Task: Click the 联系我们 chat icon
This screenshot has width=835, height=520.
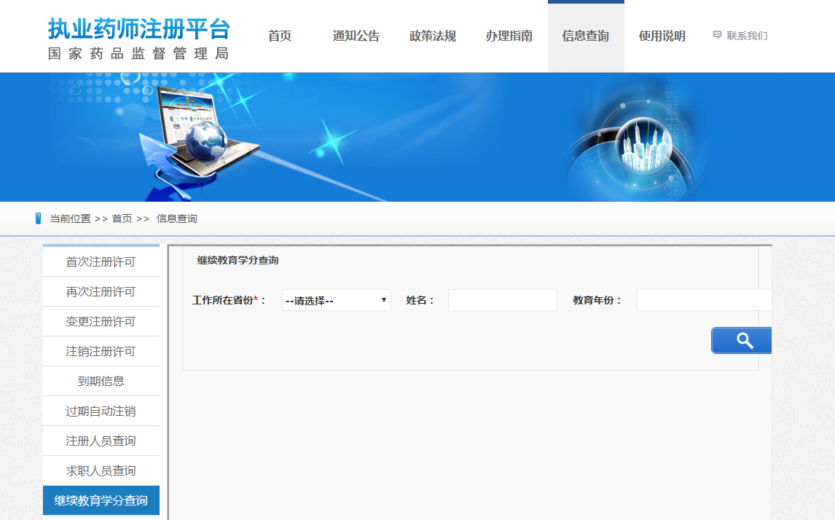Action: pyautogui.click(x=717, y=35)
